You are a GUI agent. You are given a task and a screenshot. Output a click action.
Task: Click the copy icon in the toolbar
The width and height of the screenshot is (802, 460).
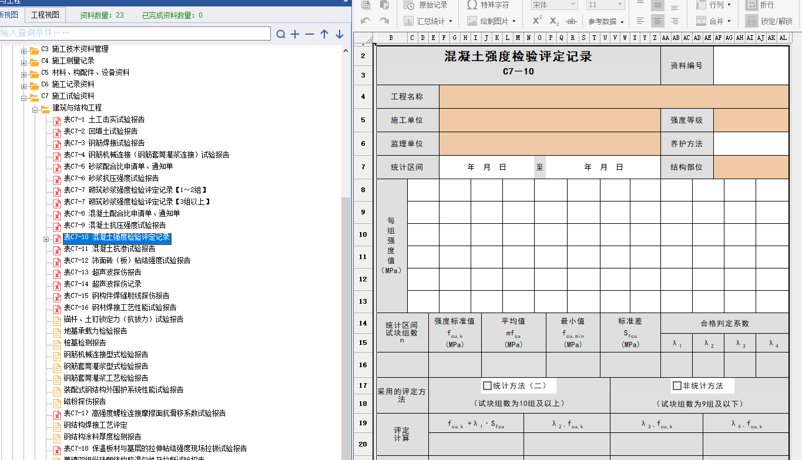(x=366, y=5)
